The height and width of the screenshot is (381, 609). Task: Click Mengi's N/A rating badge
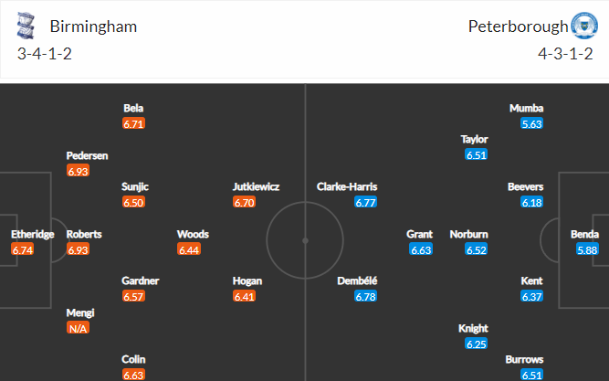[x=79, y=328]
